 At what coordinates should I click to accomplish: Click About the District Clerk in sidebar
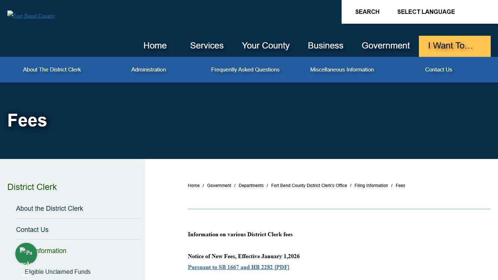50,208
